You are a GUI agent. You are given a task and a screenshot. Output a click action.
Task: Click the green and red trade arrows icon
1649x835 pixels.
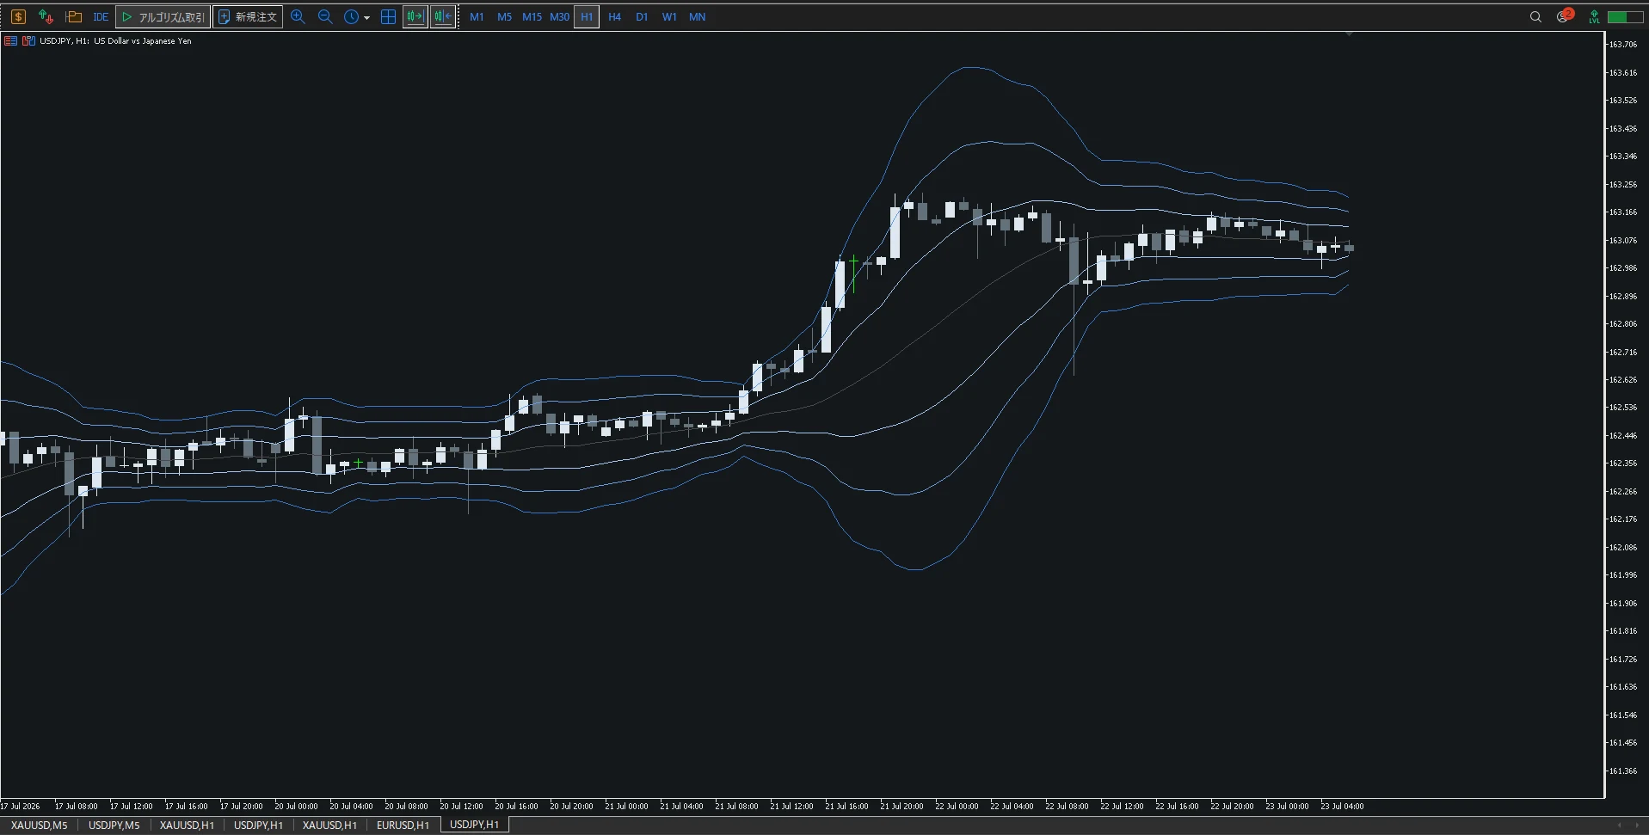[x=46, y=16]
